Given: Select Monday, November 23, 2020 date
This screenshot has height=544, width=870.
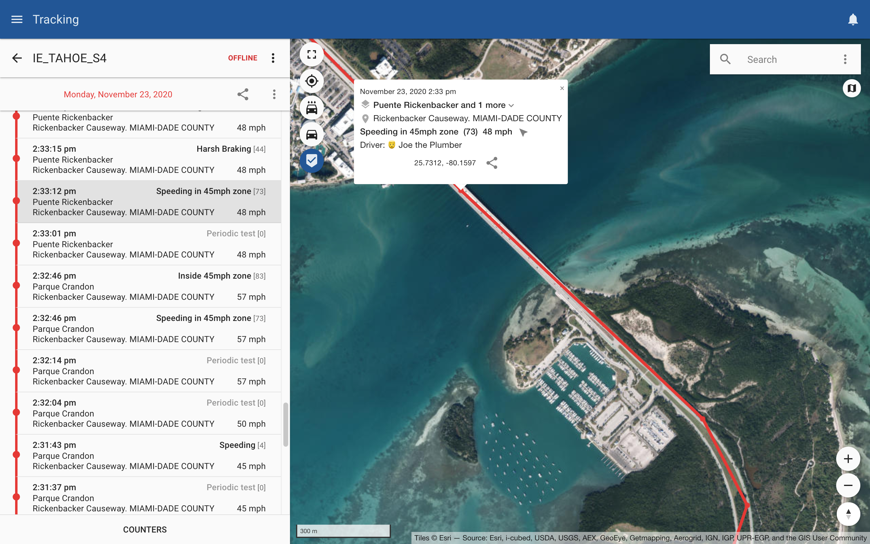Looking at the screenshot, I should [x=118, y=94].
